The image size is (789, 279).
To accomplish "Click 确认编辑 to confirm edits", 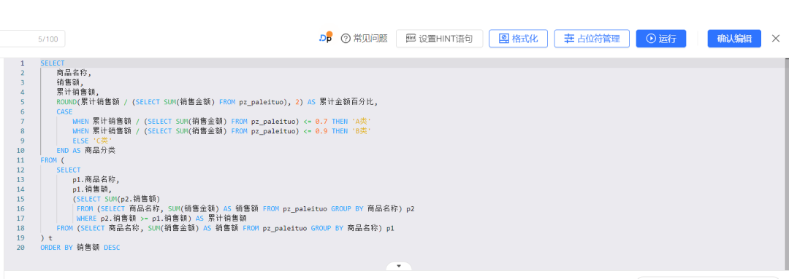I will [734, 39].
